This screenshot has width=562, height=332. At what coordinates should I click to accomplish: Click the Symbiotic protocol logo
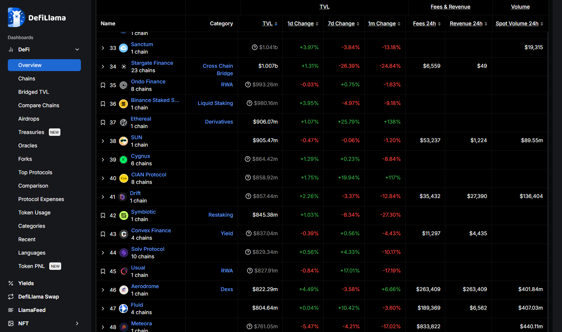coord(123,216)
